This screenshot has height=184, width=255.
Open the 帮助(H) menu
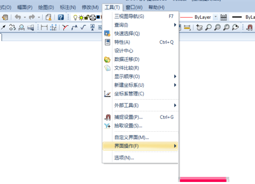pos(157,8)
